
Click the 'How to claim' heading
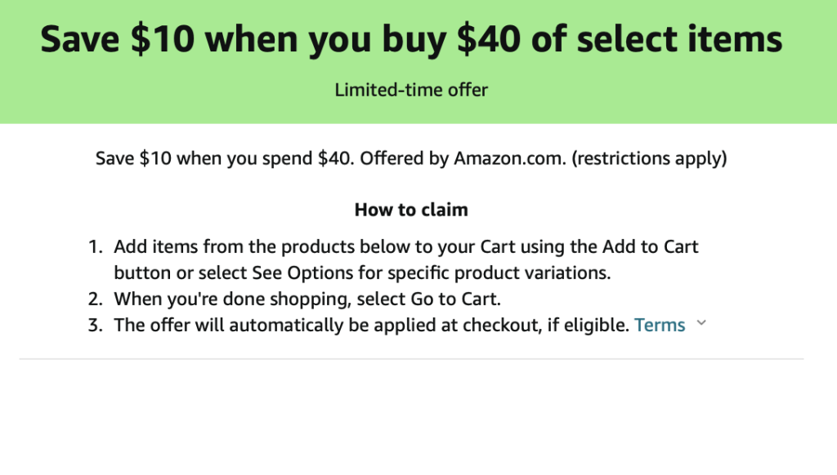coord(411,210)
